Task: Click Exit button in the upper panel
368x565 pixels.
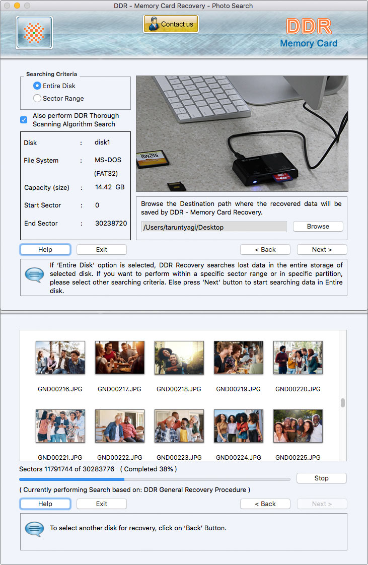Action: (x=102, y=249)
